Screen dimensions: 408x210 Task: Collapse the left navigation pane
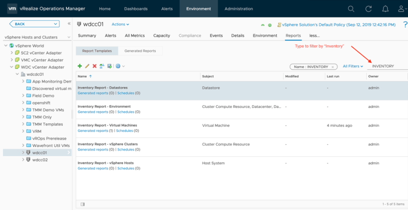(x=69, y=24)
